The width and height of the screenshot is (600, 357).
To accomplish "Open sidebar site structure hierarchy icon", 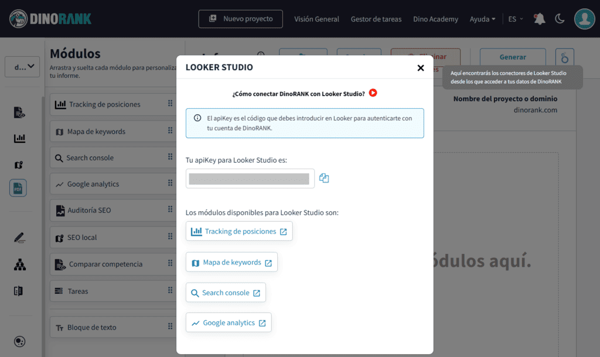I will (x=19, y=264).
